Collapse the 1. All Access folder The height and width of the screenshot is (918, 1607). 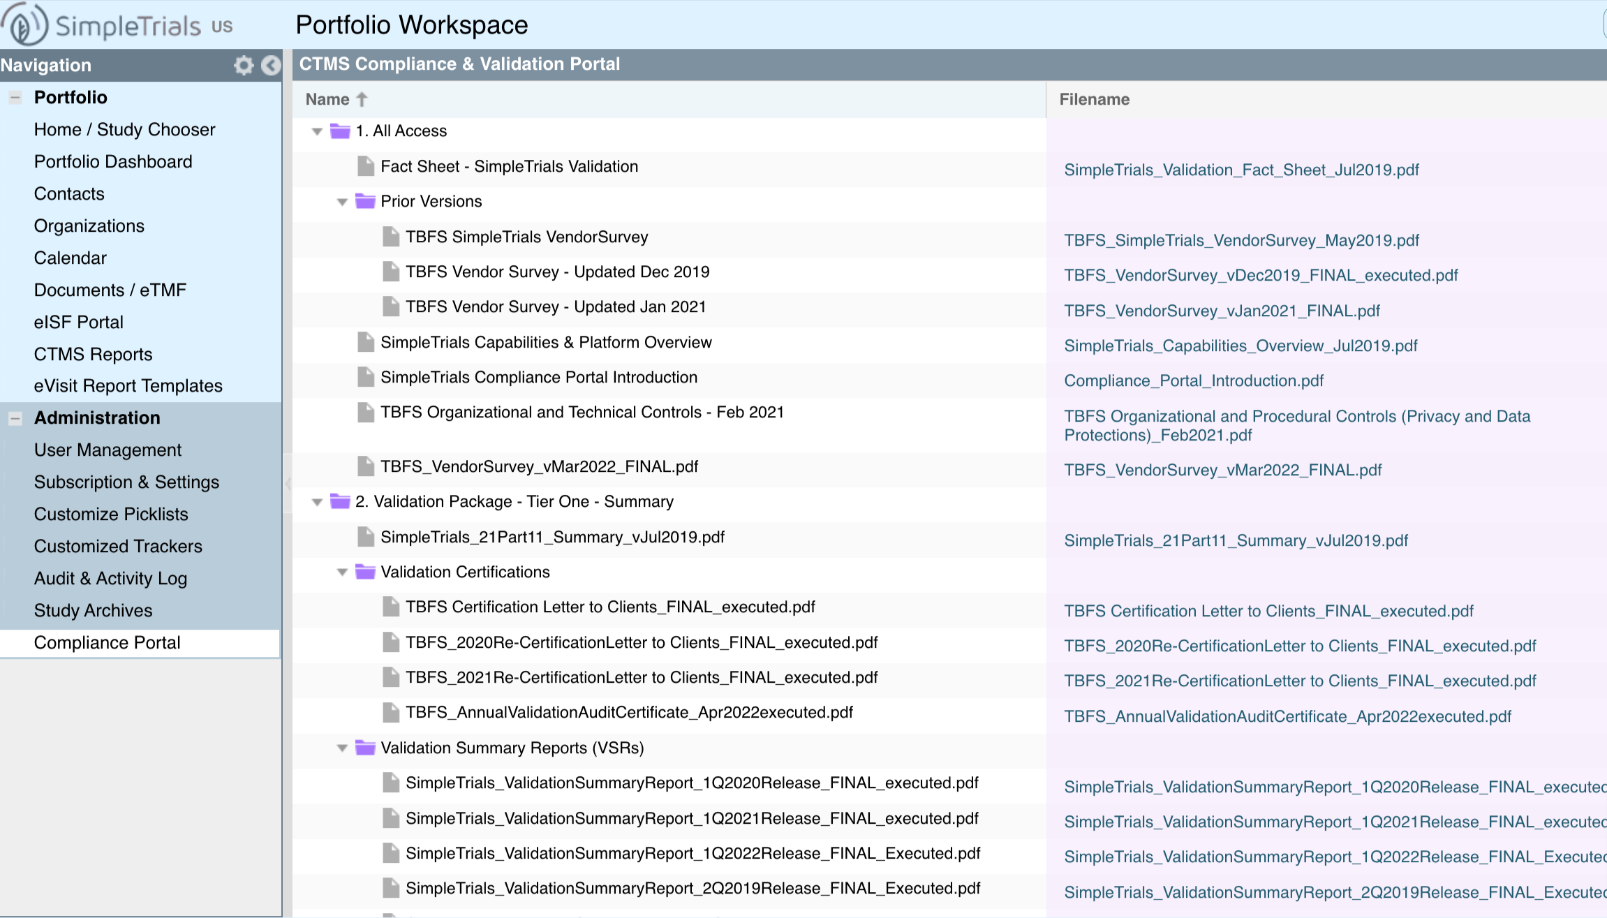coord(317,131)
